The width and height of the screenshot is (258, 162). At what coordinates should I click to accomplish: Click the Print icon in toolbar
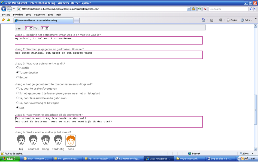coord(220,20)
